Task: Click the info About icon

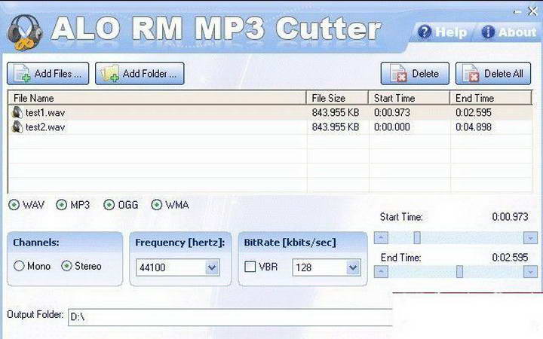Action: (488, 32)
